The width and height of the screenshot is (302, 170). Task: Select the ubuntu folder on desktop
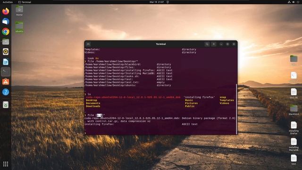coord(19,27)
